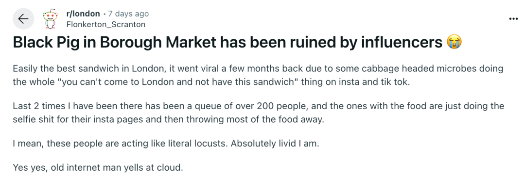
Task: Visit the r/london subreddit link
Action: pos(83,14)
